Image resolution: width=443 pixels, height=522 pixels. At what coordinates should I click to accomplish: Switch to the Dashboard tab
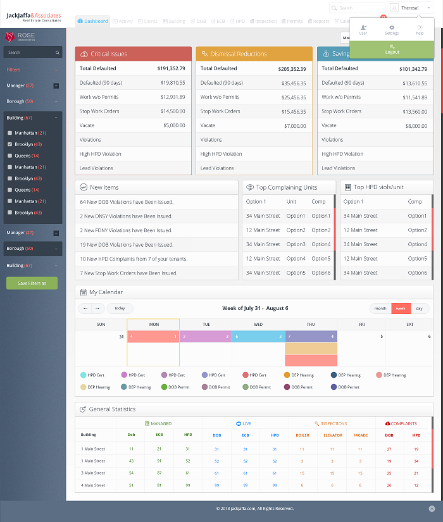92,21
